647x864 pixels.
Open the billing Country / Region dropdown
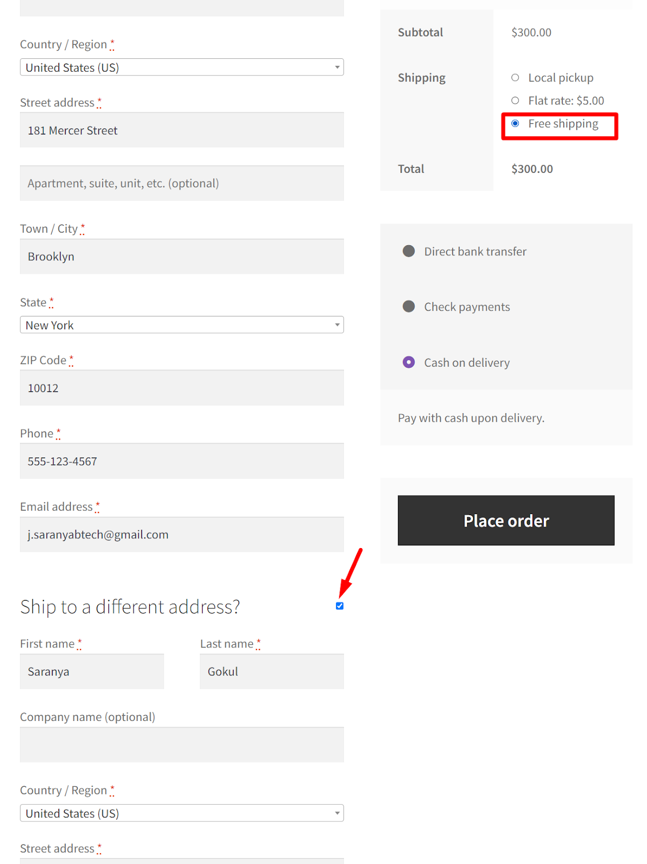[x=181, y=67]
